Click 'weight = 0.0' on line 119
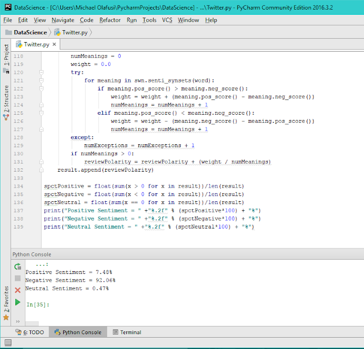 pyautogui.click(x=91, y=64)
